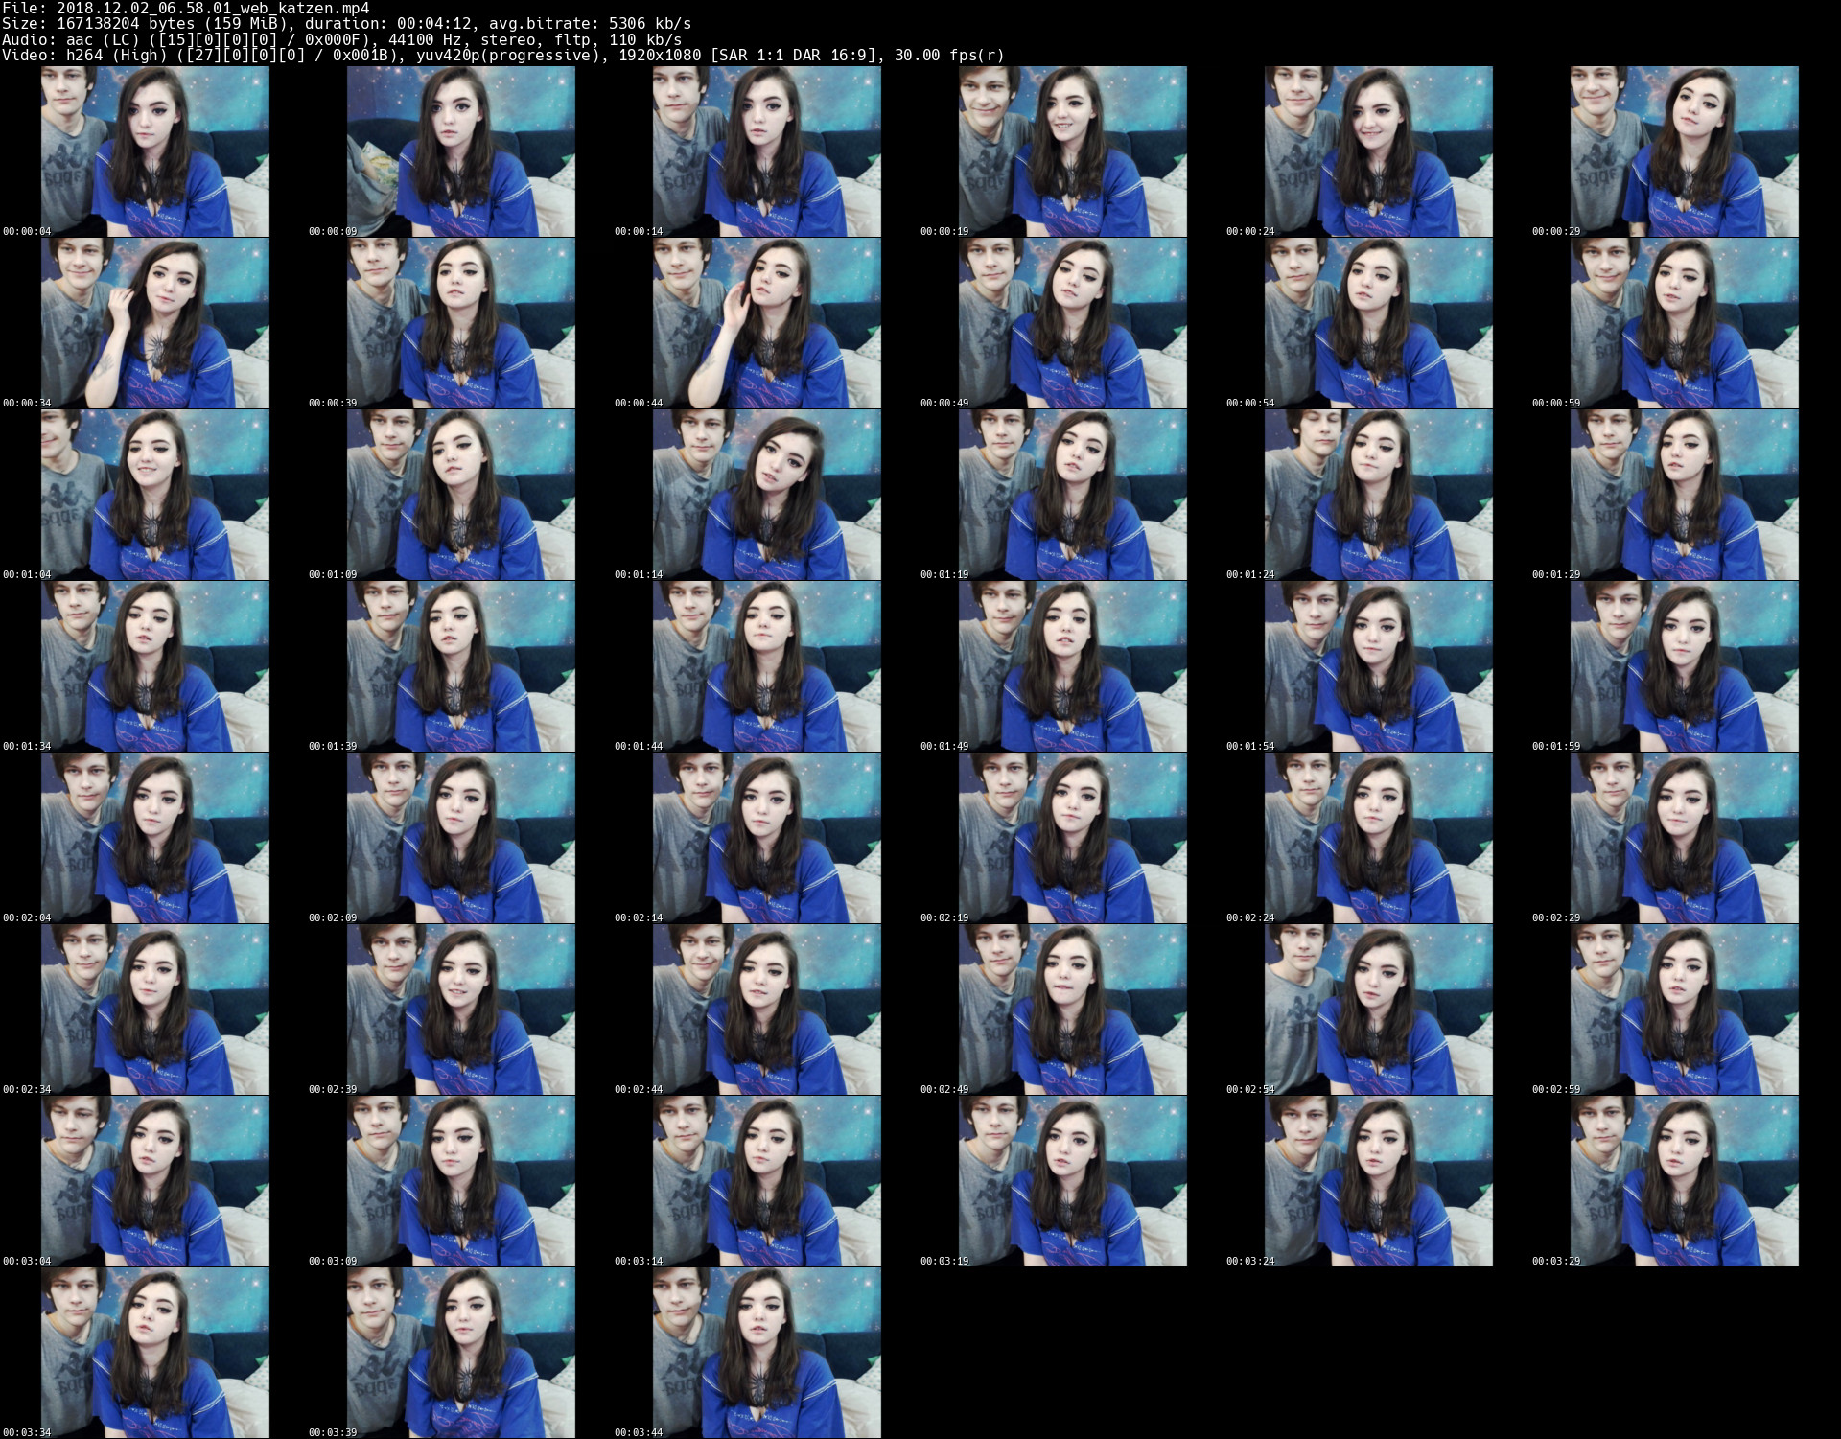
Task: Open the frame thumbnail stamped 00:03:34
Action: (155, 1353)
